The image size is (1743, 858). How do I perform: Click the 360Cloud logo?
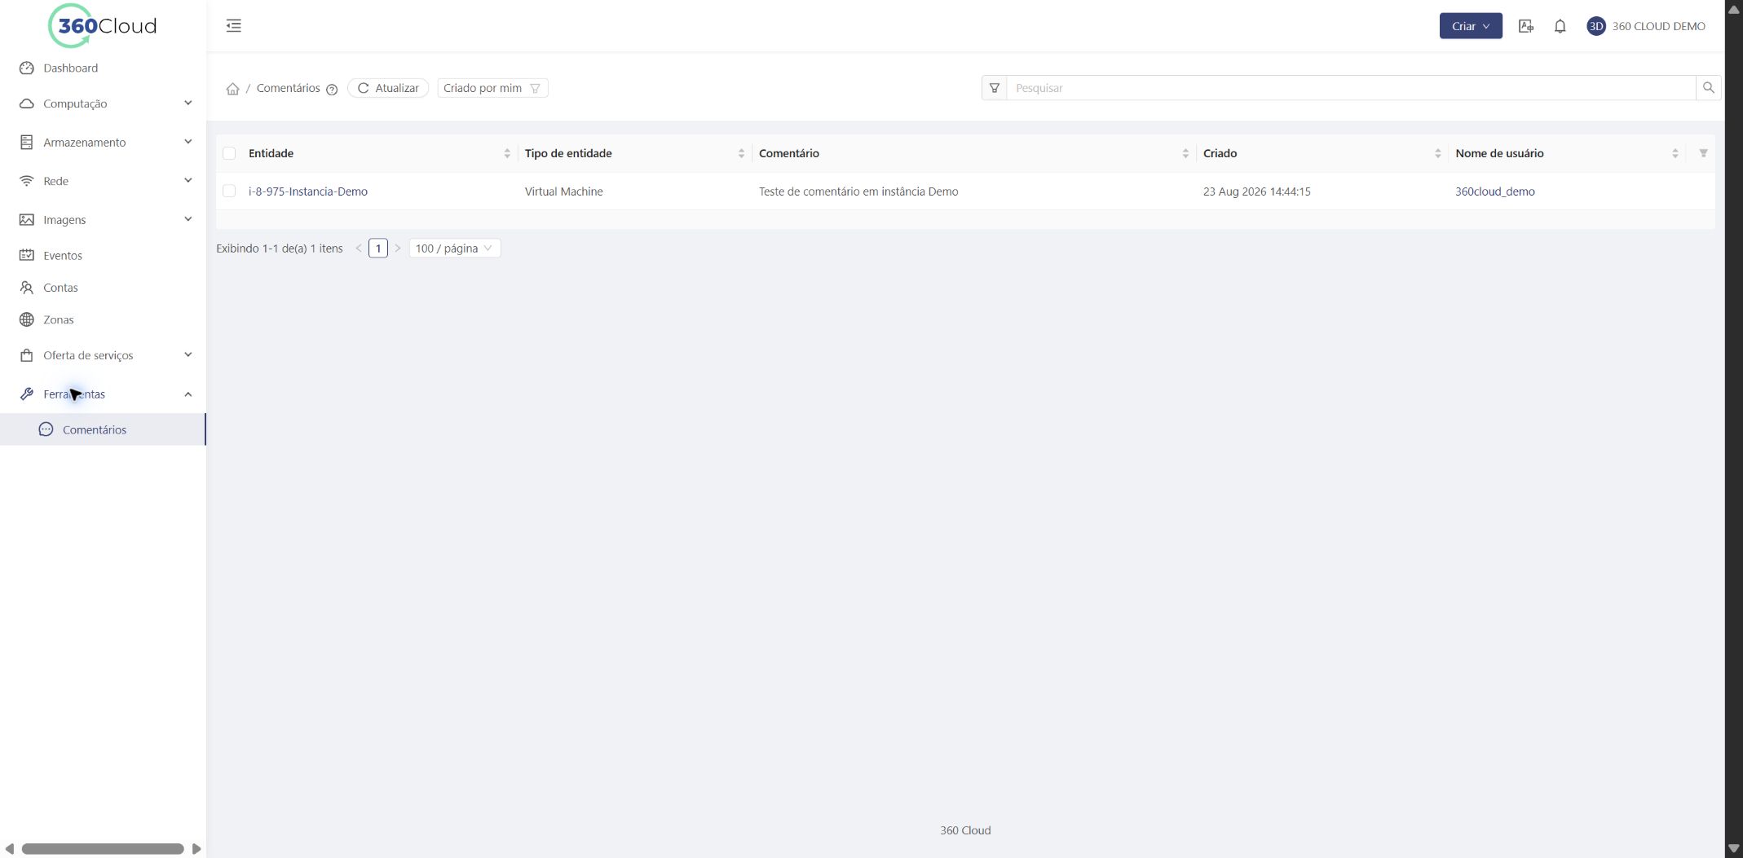(x=103, y=26)
